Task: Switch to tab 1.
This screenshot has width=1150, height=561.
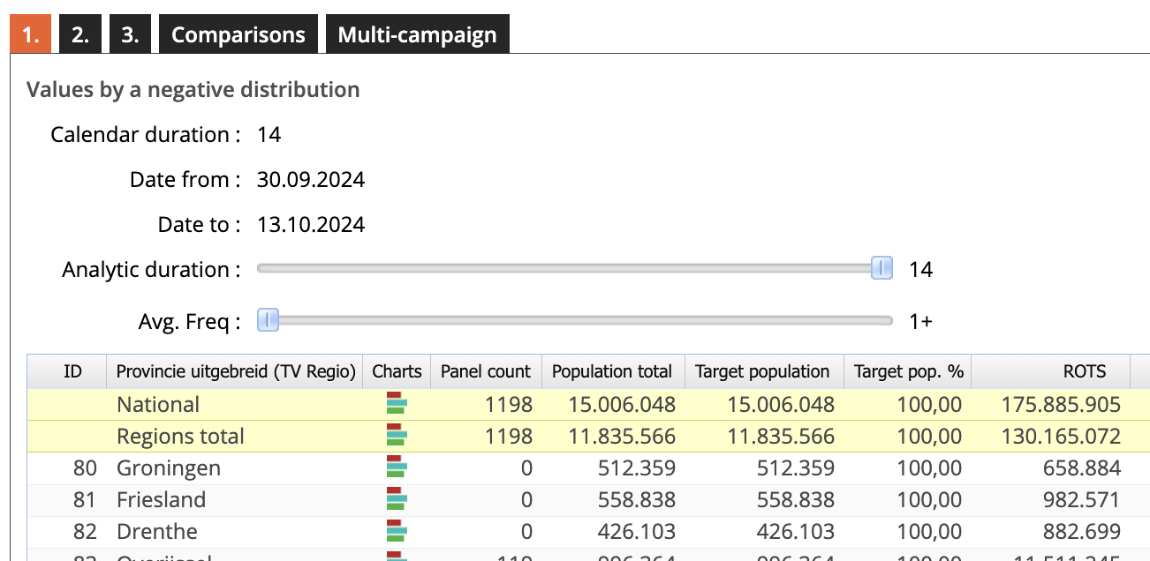Action: (x=31, y=35)
